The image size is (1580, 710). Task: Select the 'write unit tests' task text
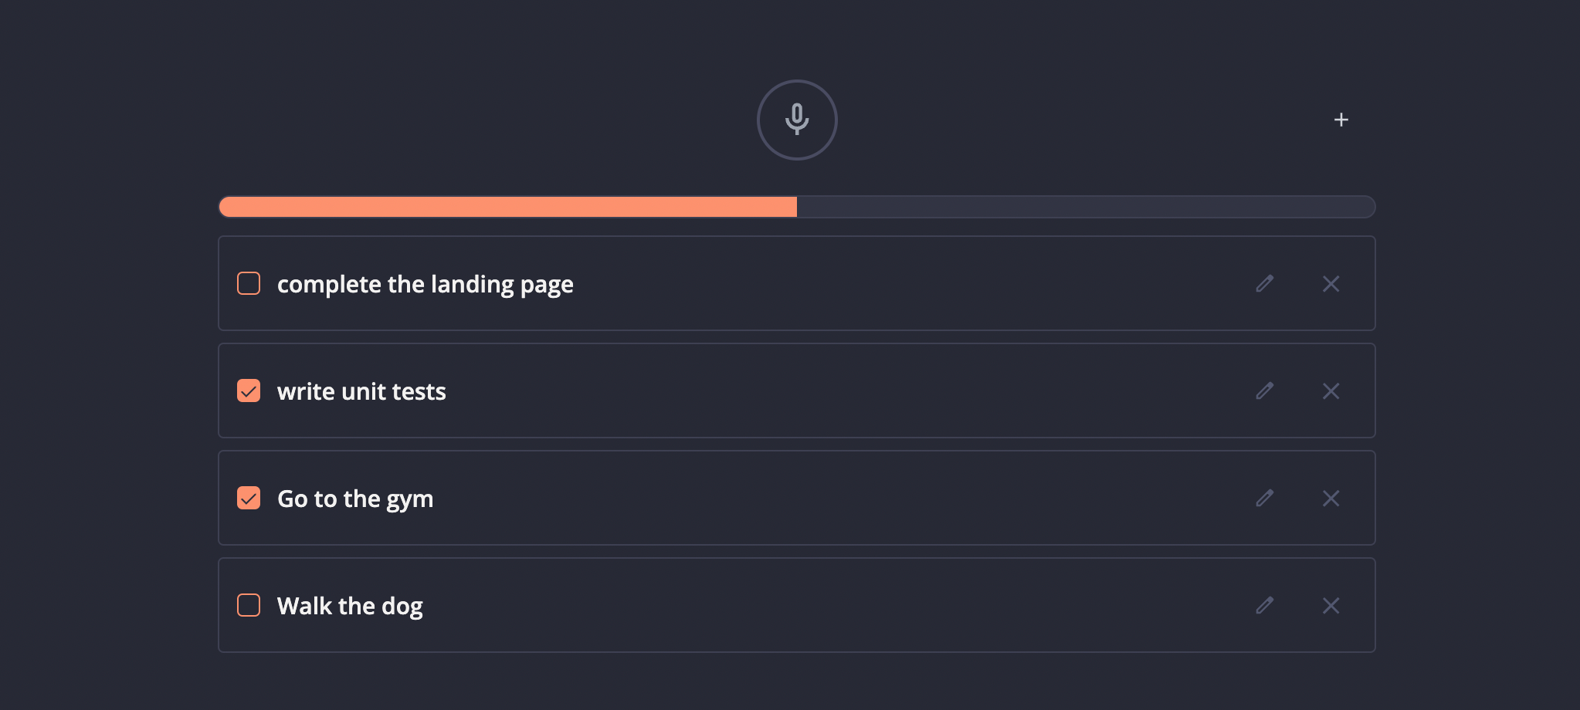361,391
